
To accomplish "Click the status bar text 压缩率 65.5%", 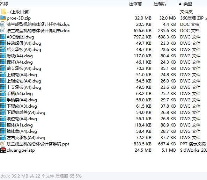I will pyautogui.click(x=68, y=176).
